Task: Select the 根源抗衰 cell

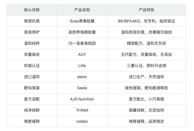Action: tap(32, 21)
